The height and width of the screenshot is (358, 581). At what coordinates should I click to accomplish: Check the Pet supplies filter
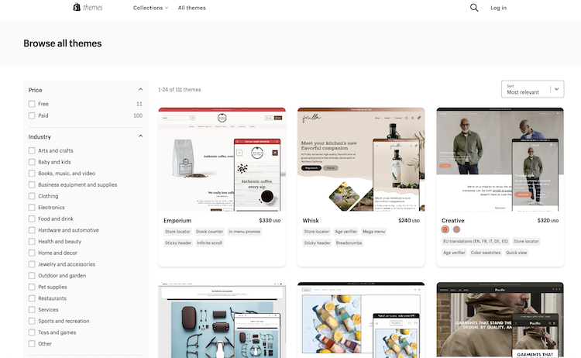point(32,287)
